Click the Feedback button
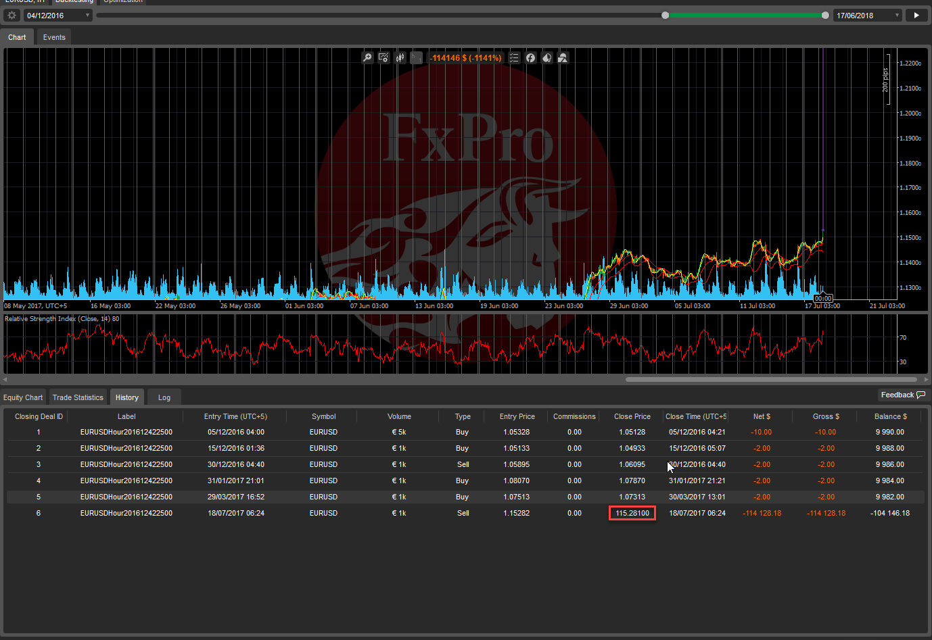Image resolution: width=932 pixels, height=640 pixels. click(902, 395)
